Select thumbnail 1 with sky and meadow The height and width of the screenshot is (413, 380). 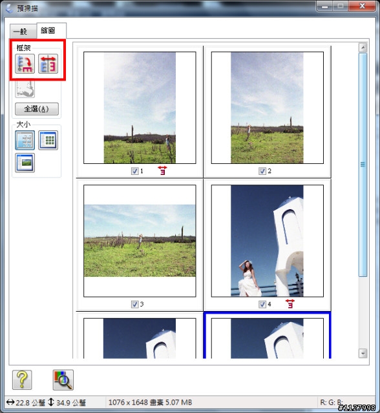coord(140,108)
